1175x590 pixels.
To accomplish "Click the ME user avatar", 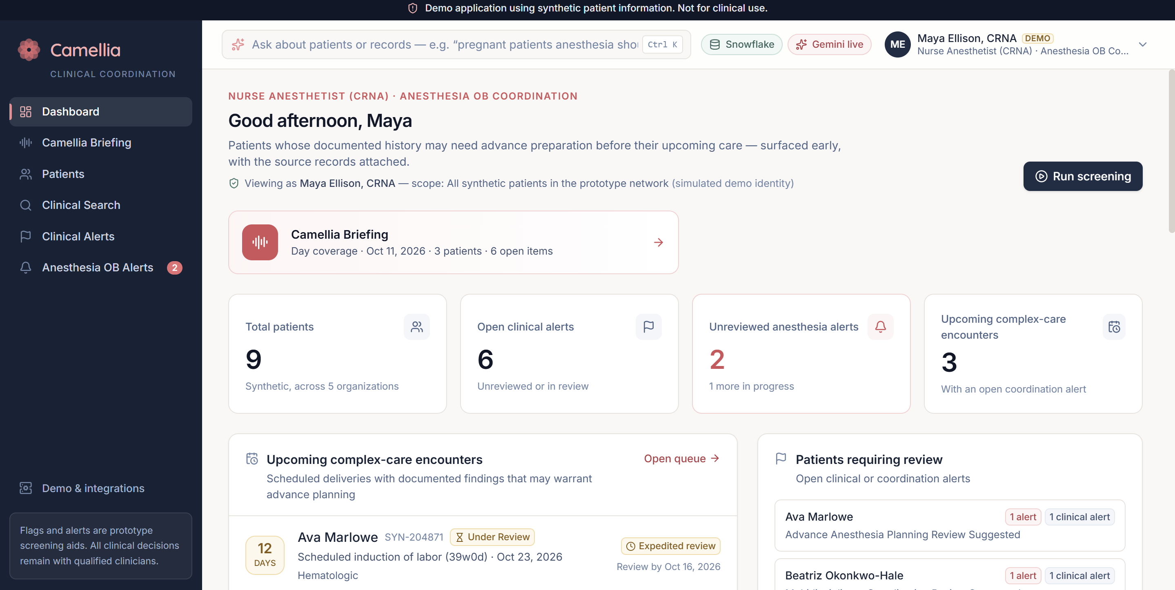I will click(897, 45).
